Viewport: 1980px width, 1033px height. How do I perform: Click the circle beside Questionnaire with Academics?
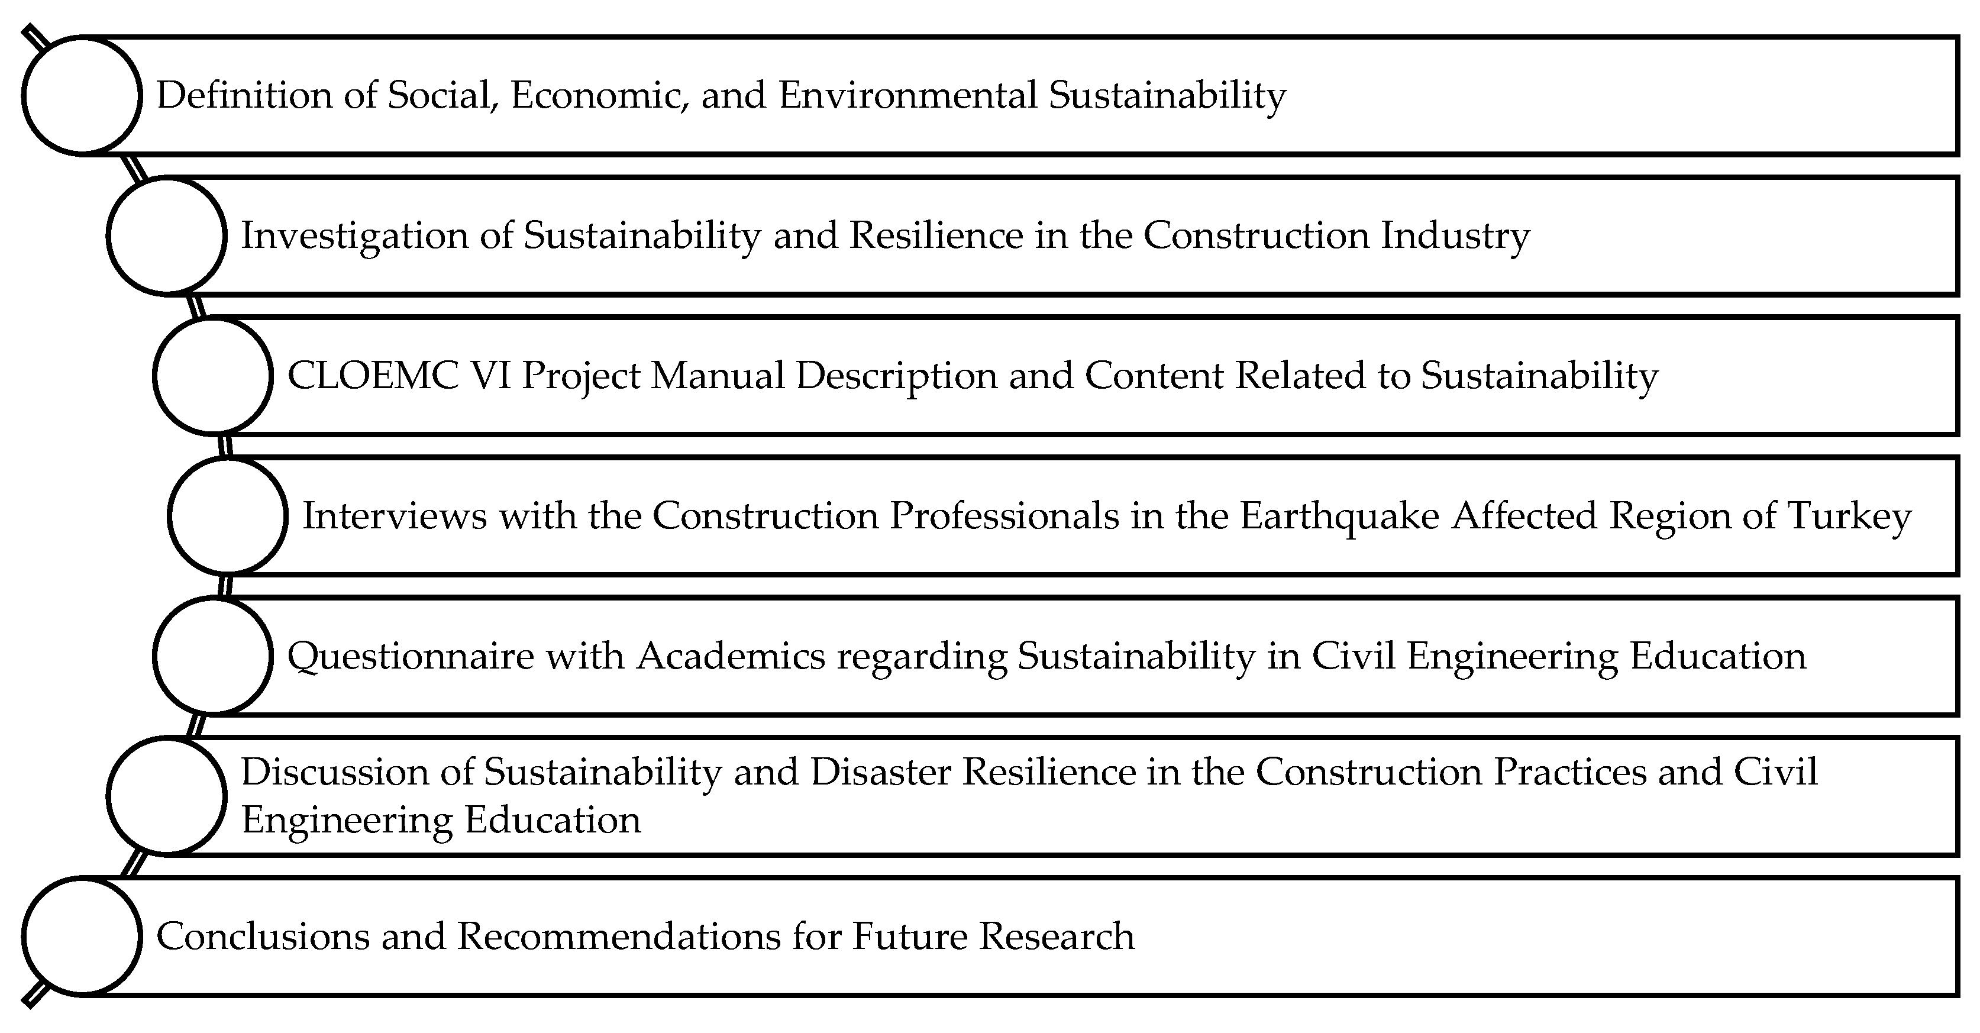(213, 656)
